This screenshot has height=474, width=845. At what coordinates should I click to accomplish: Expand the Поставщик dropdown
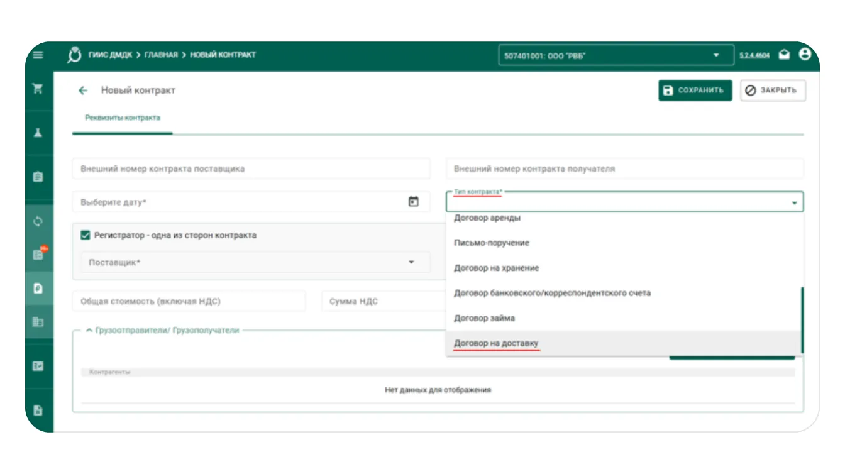point(251,262)
